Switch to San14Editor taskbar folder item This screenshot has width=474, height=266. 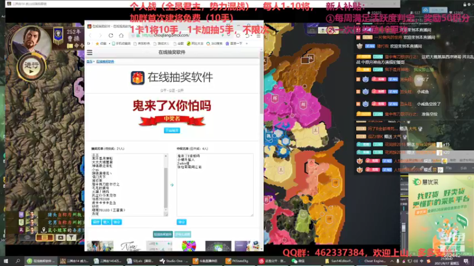click(339, 261)
